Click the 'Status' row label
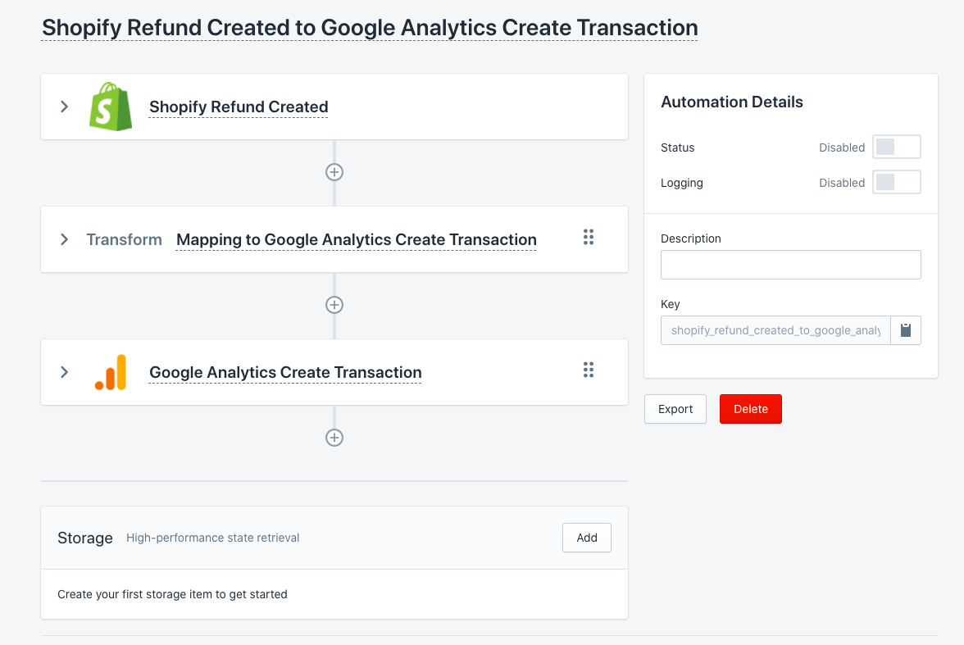Screen dimensions: 964x645 (x=677, y=148)
